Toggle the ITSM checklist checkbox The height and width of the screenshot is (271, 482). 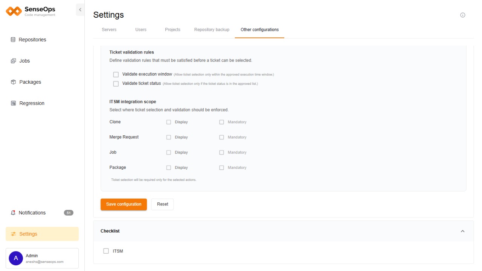click(106, 251)
